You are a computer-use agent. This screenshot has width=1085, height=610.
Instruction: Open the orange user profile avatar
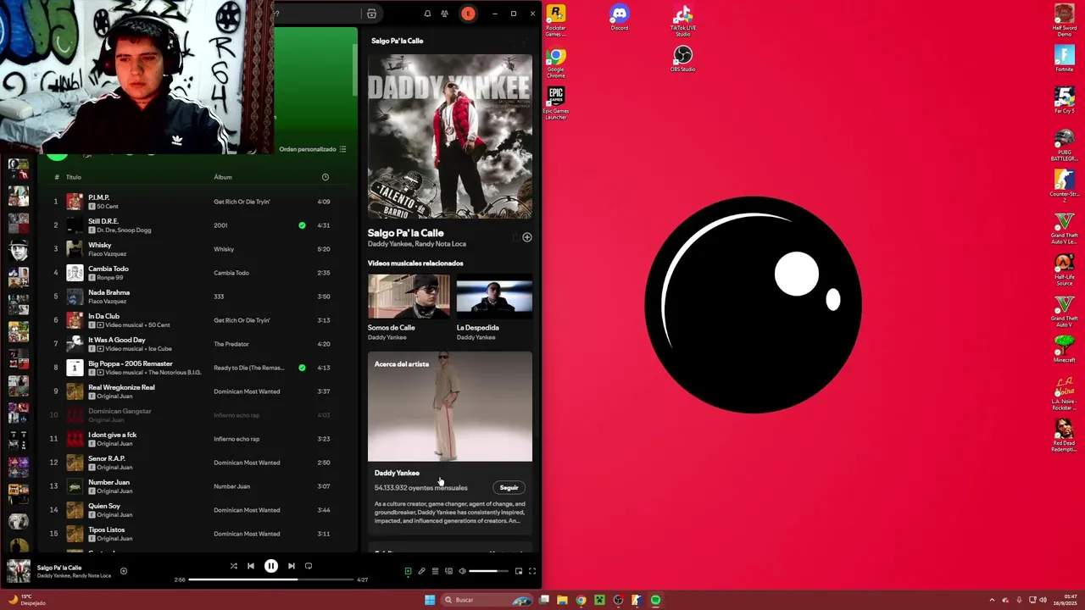(468, 14)
